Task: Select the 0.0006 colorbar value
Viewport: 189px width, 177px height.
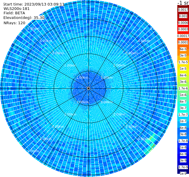Action: [183, 23]
